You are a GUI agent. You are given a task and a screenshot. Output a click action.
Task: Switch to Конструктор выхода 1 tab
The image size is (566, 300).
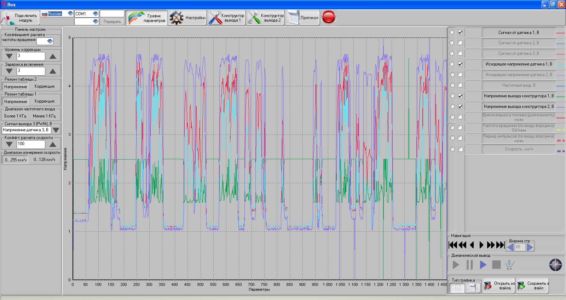[226, 18]
